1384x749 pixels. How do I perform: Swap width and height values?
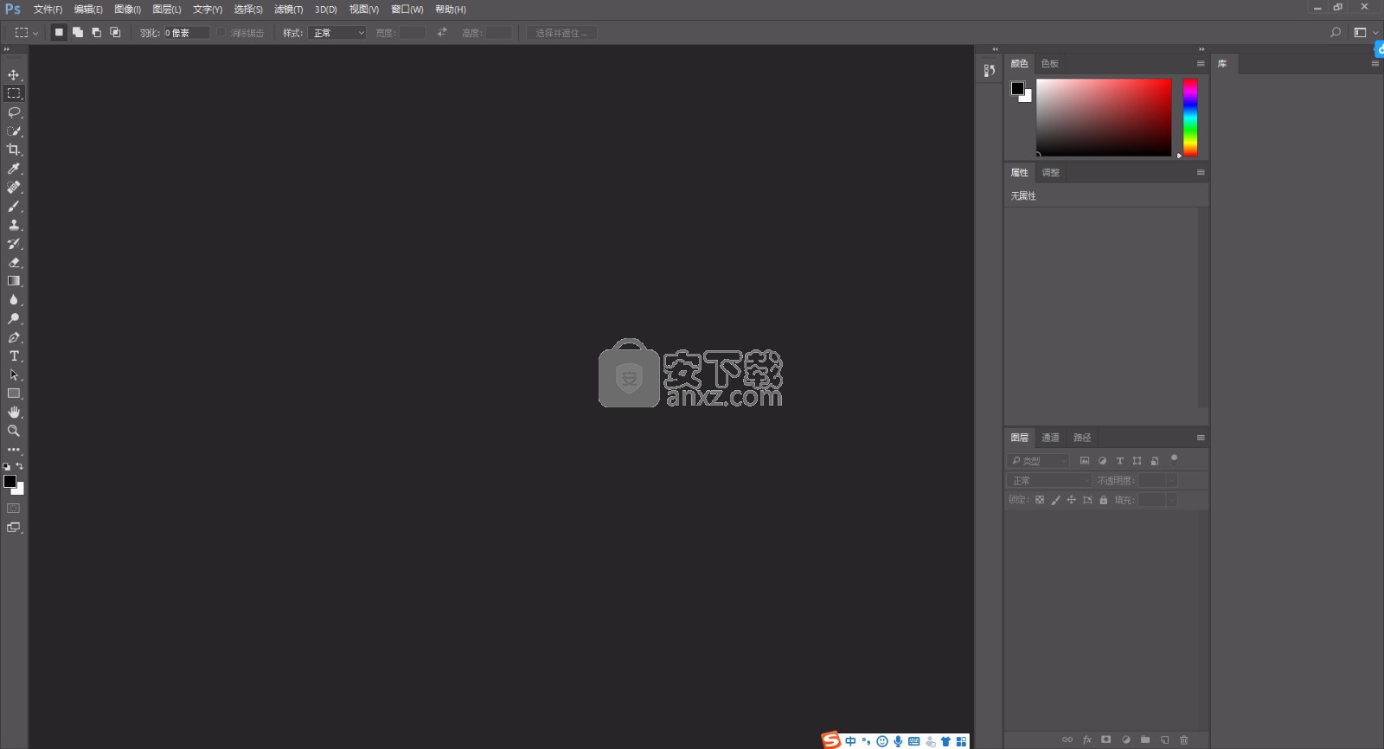pos(442,32)
